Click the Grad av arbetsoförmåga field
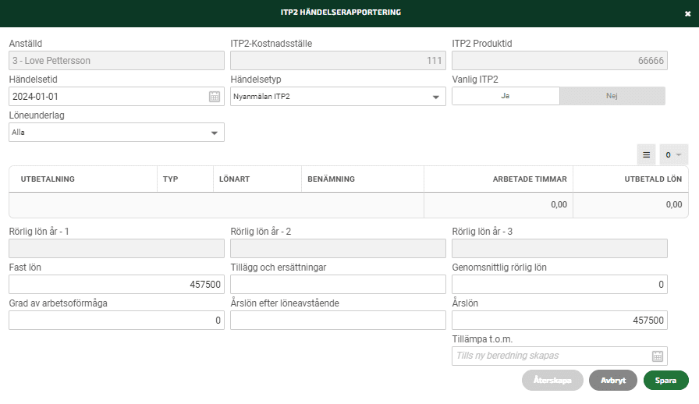Screen dimensions: 699x404 [x=116, y=321]
